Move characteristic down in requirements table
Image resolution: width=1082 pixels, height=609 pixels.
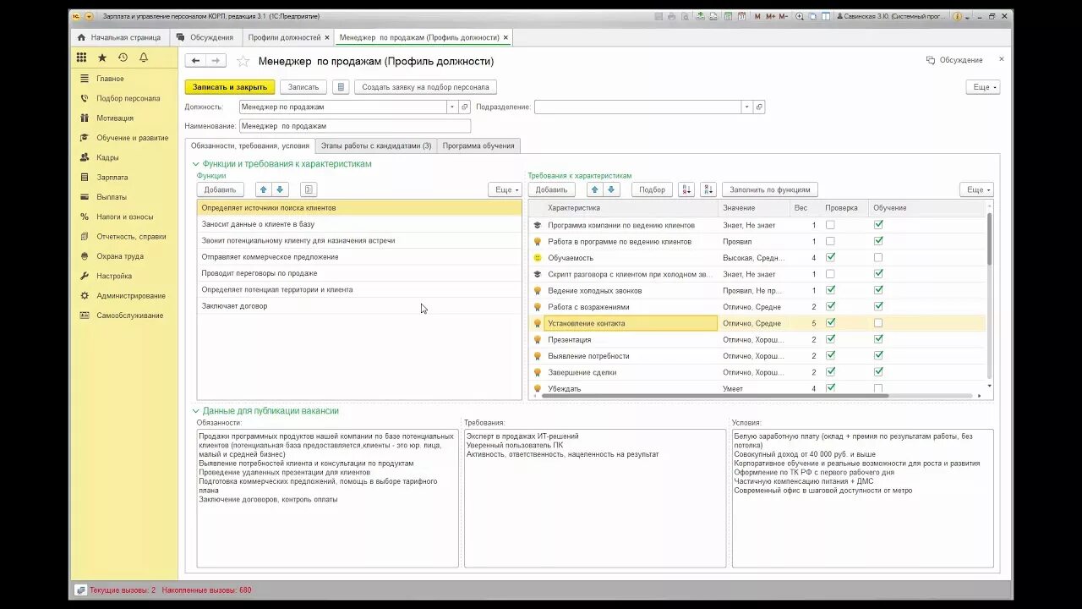[611, 189]
